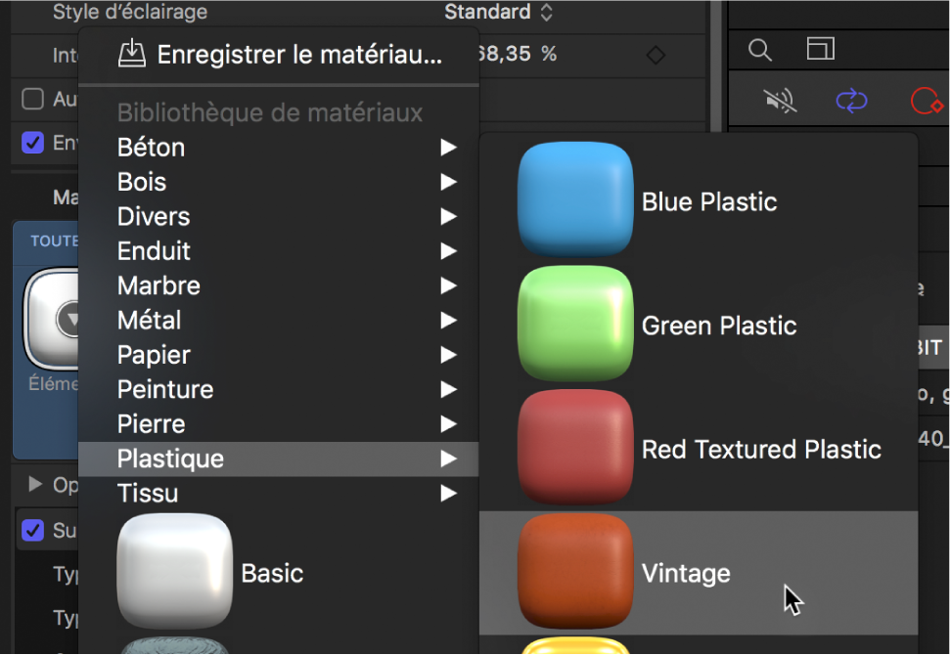Viewport: 950px width, 655px height.
Task: Expand the Métal submenu arrow
Action: point(448,320)
